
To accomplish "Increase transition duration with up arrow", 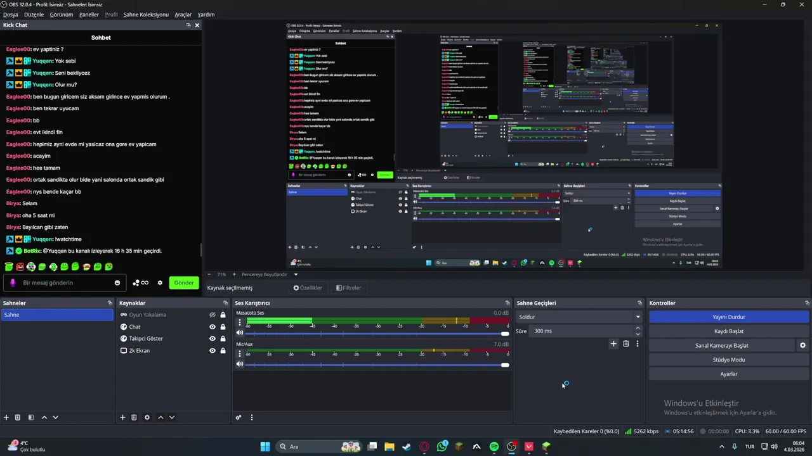I will pyautogui.click(x=638, y=328).
